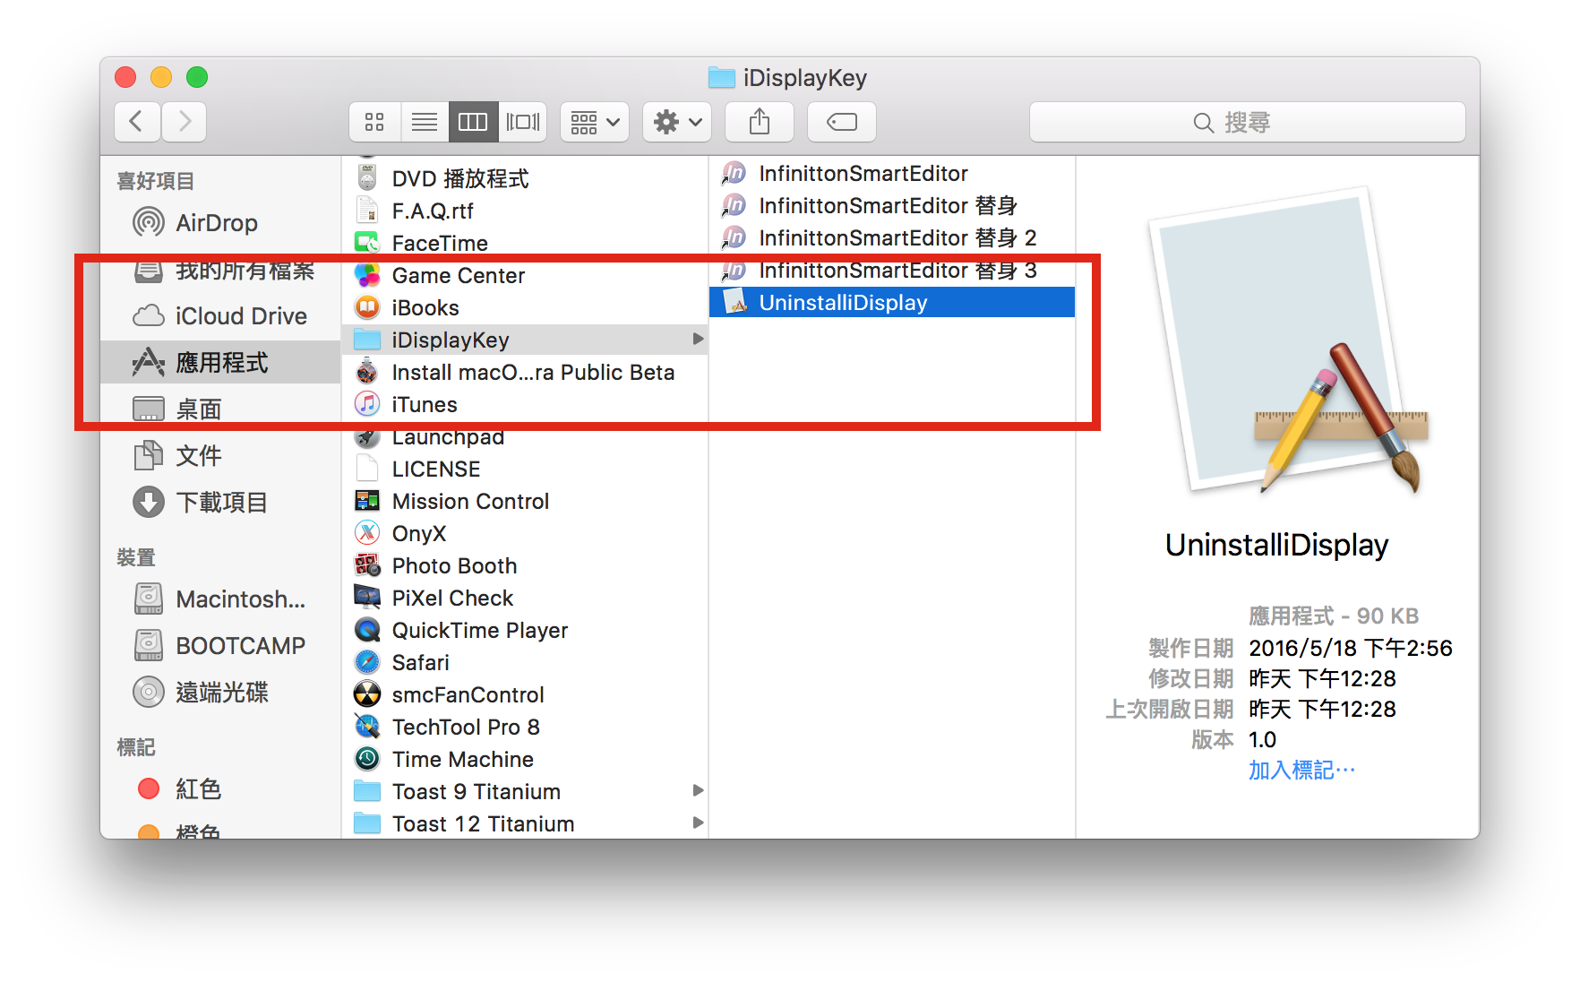The image size is (1580, 982).
Task: Select the red 紅色 tag
Action: click(x=198, y=789)
